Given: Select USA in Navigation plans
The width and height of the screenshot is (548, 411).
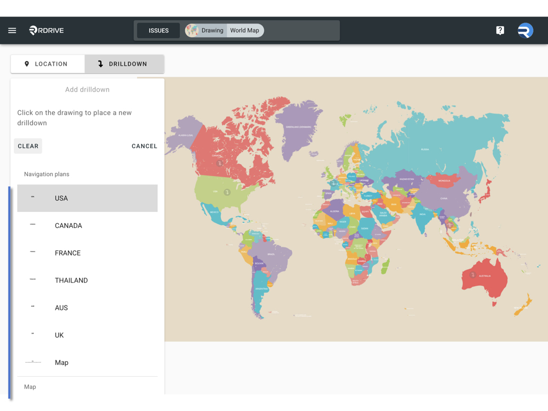Looking at the screenshot, I should click(x=87, y=198).
